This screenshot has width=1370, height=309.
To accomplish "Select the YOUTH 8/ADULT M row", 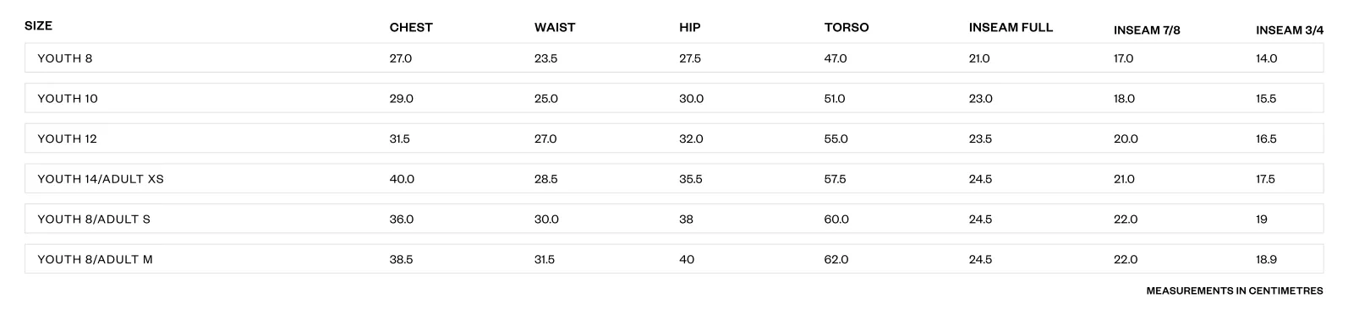I will (x=674, y=259).
